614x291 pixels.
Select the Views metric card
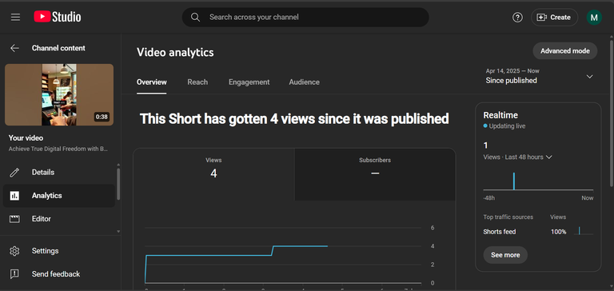click(213, 174)
